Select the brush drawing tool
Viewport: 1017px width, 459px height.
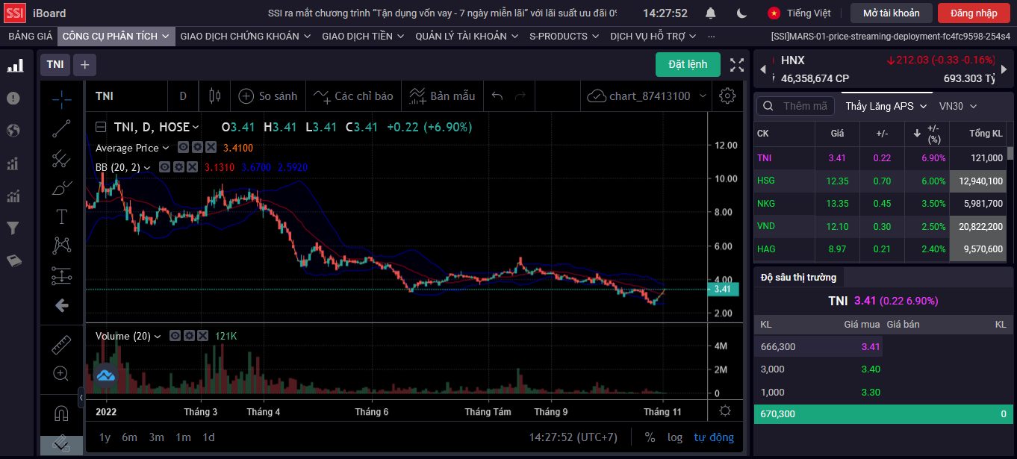[62, 188]
